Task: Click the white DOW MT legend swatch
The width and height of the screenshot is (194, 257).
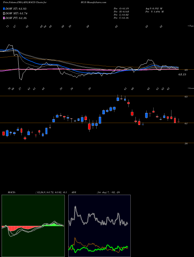Action: [x=4, y=14]
